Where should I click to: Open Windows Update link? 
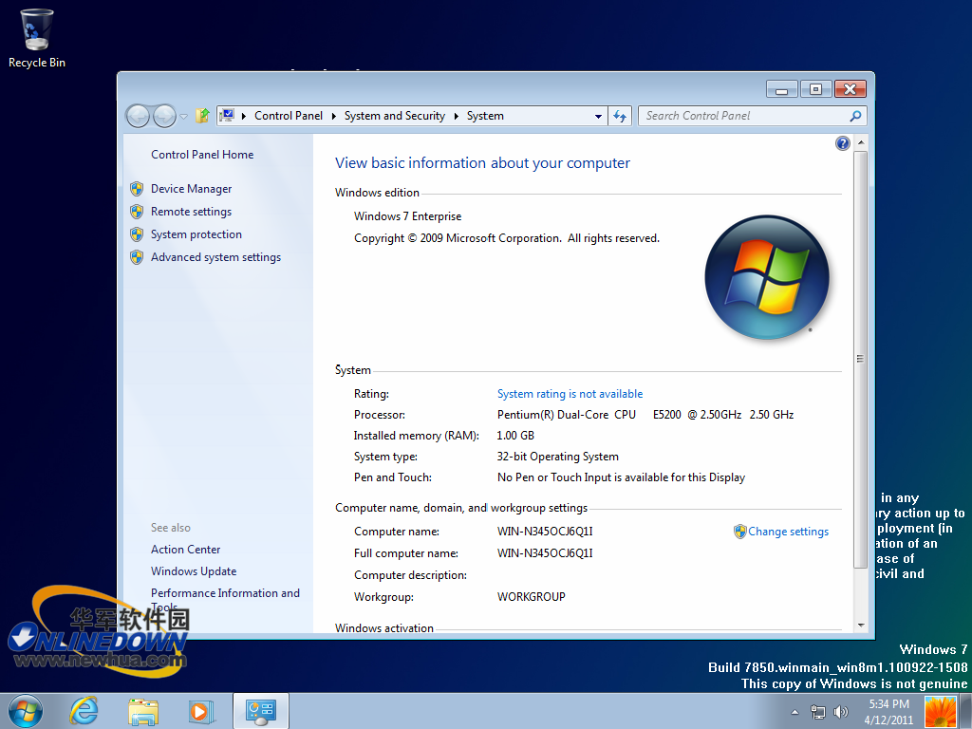(194, 570)
